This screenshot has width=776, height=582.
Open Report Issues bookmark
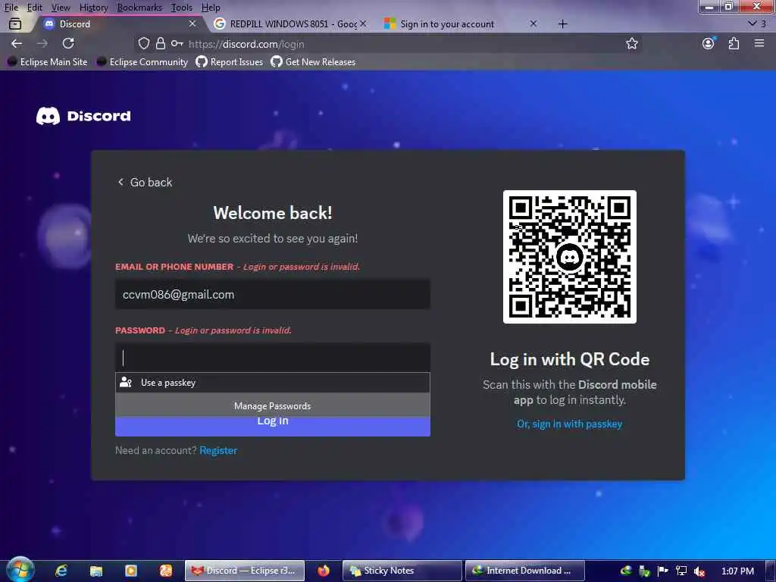click(230, 62)
